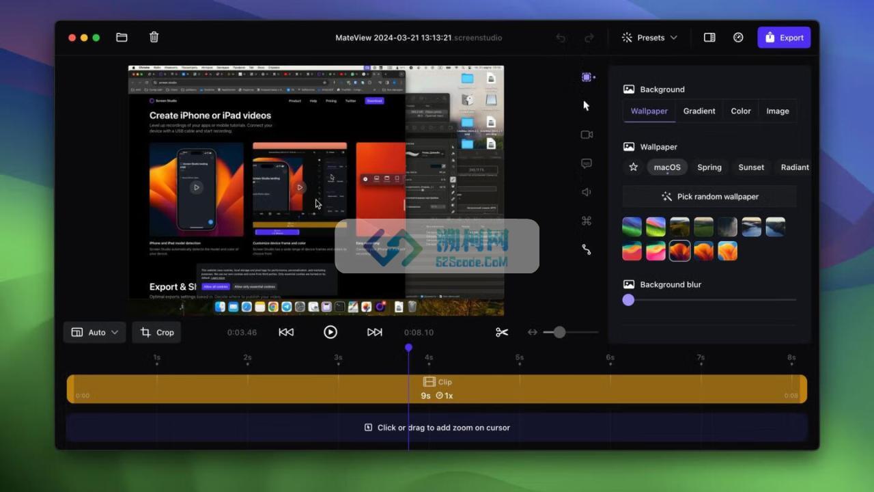The width and height of the screenshot is (874, 492).
Task: Click the undo arrow
Action: (x=561, y=38)
